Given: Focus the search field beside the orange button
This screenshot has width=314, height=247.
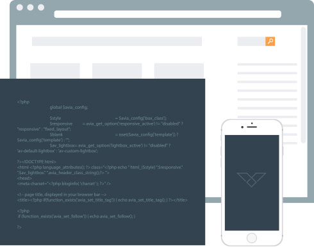Looking at the screenshot, I should click(x=251, y=42).
